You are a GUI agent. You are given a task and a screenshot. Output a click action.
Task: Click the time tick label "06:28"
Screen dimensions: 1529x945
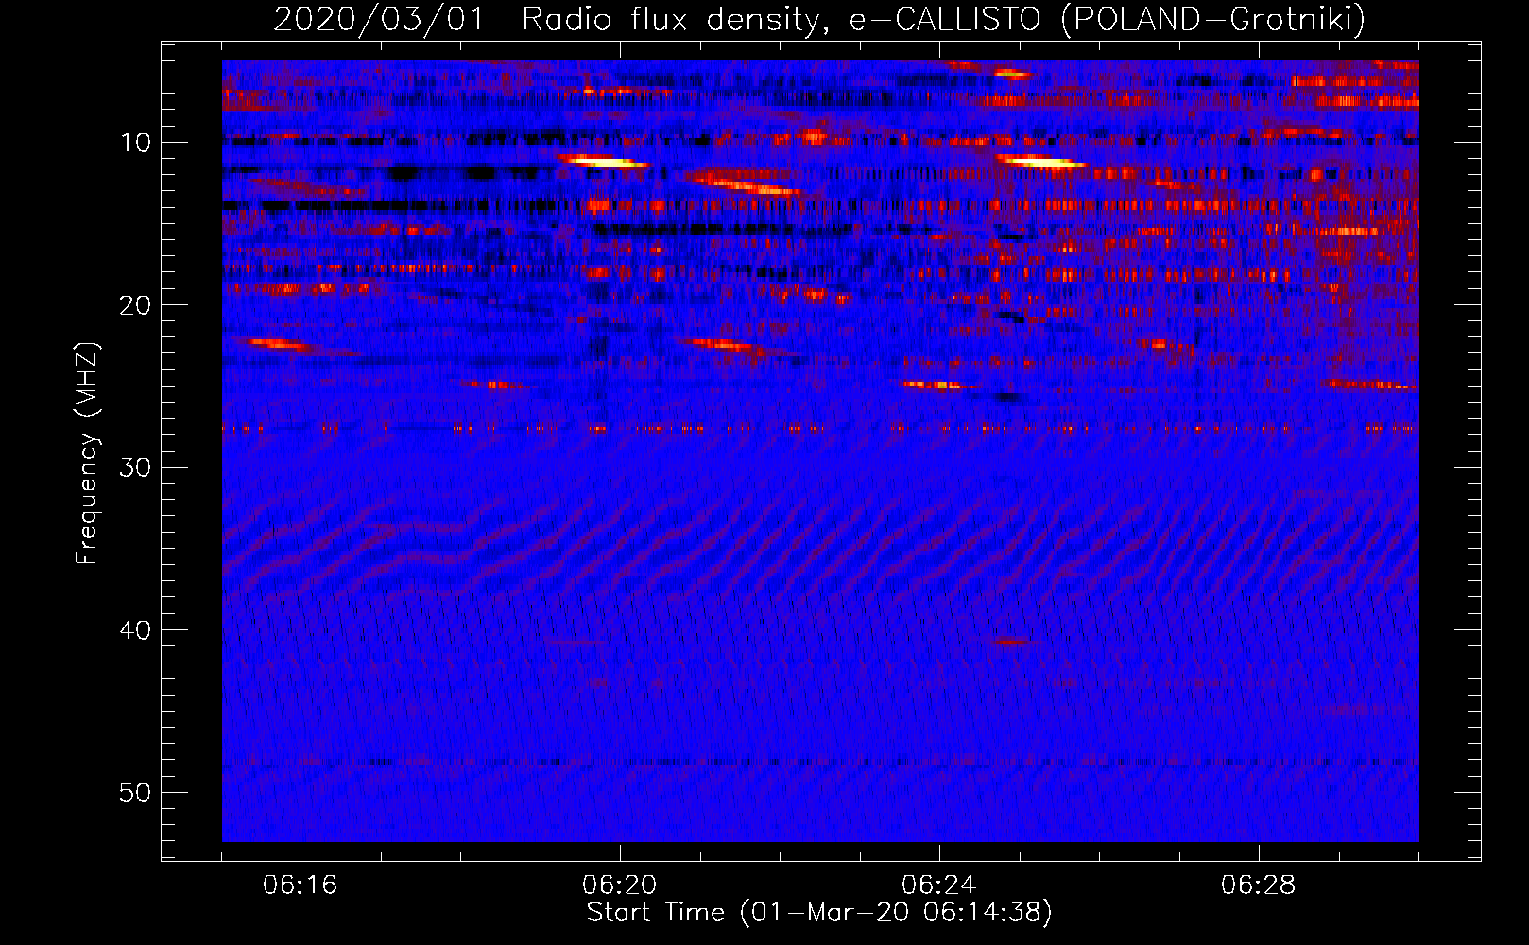[1259, 885]
